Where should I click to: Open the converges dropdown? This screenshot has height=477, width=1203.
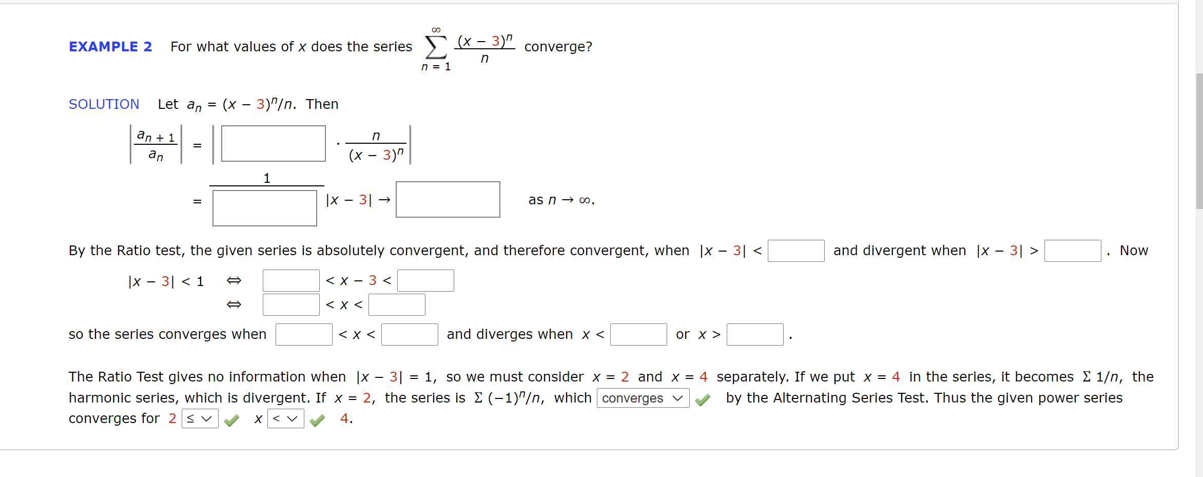click(643, 398)
